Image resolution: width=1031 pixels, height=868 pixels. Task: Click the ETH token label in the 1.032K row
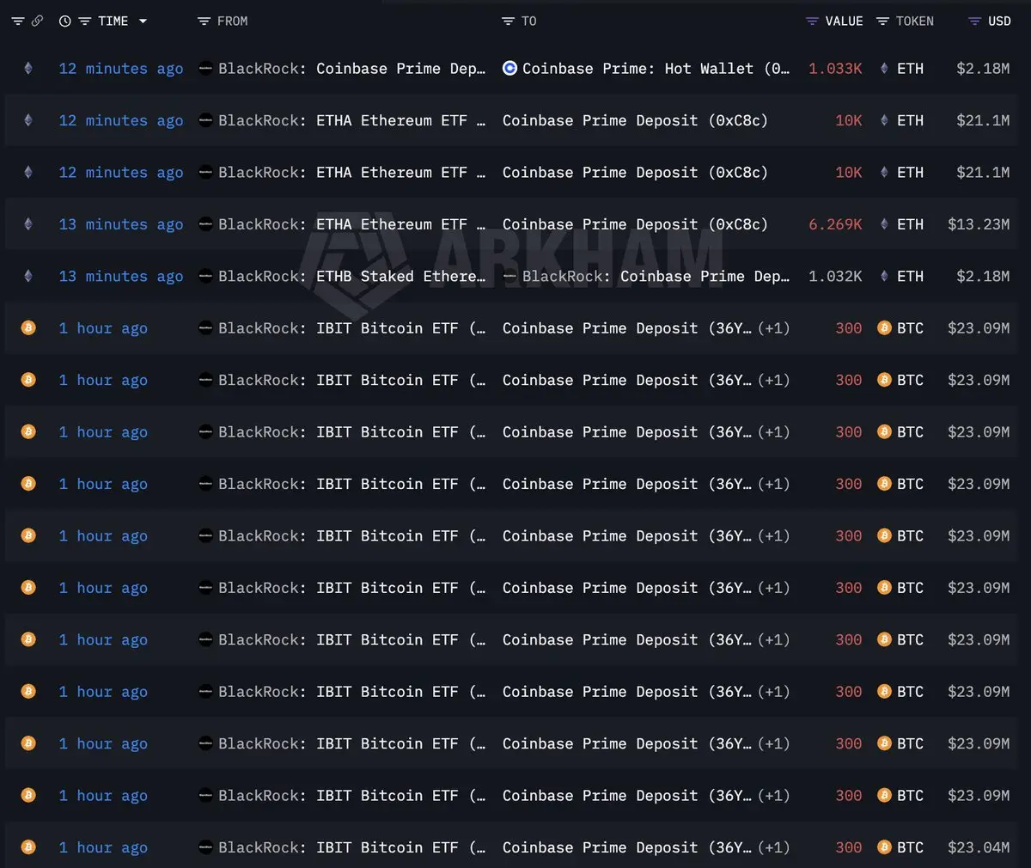point(910,276)
